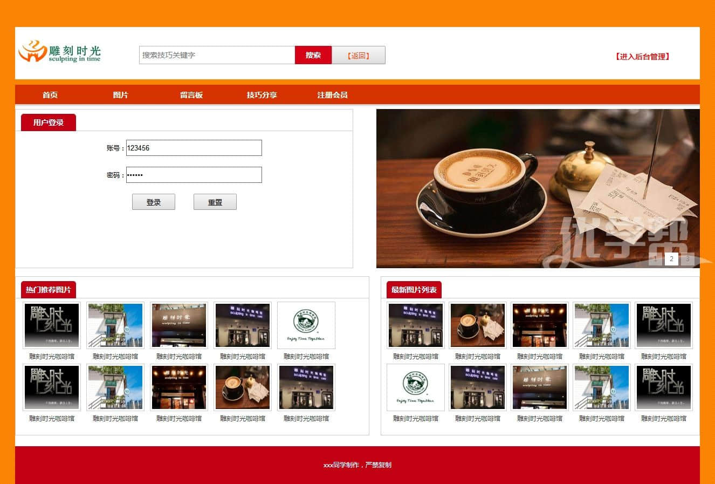Open the green round logo thumbnail in 热门推荐图片
Viewport: 715px width, 484px height.
[306, 325]
